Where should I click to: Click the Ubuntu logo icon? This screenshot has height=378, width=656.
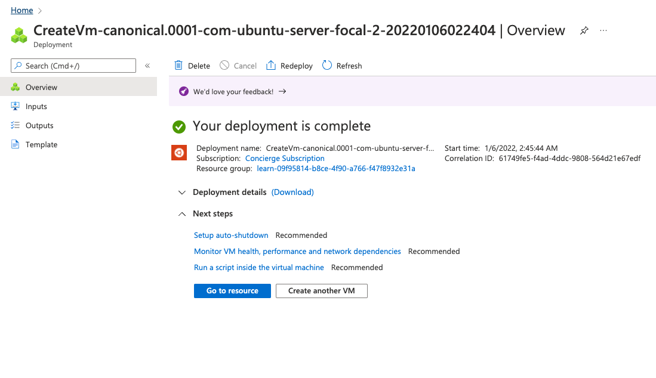(178, 153)
